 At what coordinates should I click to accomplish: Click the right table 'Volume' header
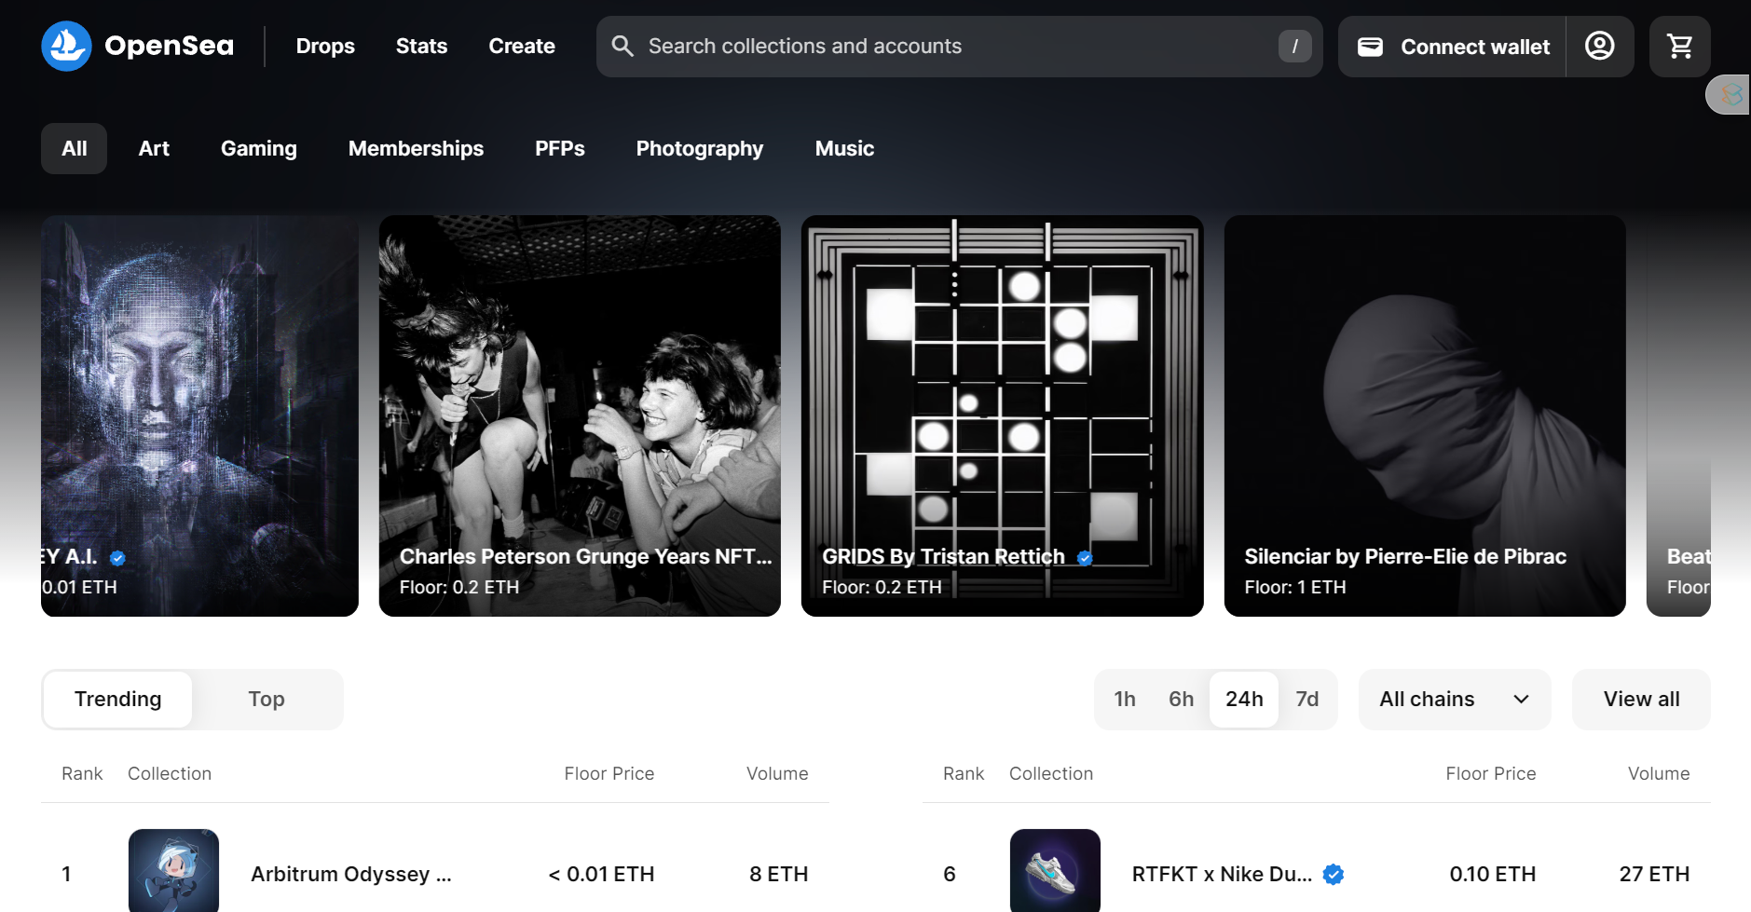coord(1659,773)
